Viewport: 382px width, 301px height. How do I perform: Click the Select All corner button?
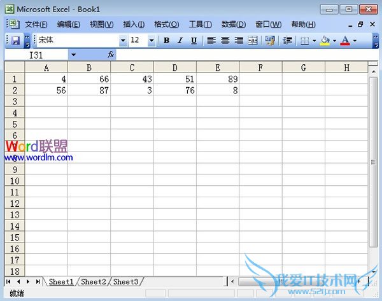point(15,67)
